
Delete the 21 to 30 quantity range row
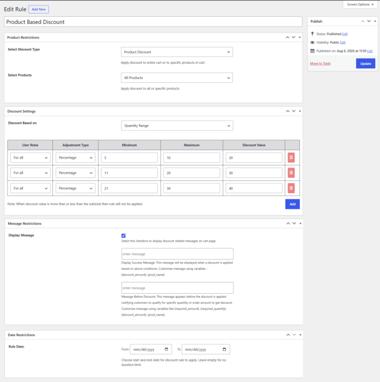(x=291, y=188)
